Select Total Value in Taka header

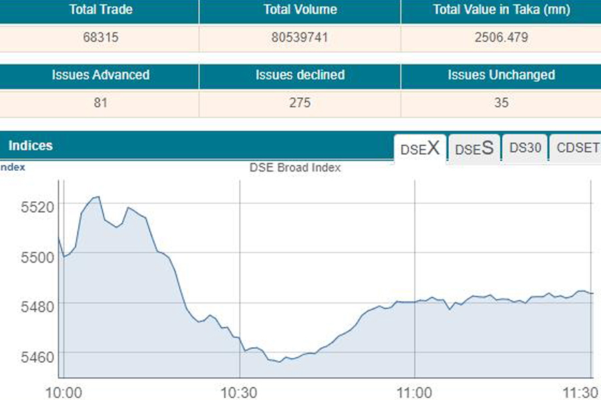pos(500,10)
